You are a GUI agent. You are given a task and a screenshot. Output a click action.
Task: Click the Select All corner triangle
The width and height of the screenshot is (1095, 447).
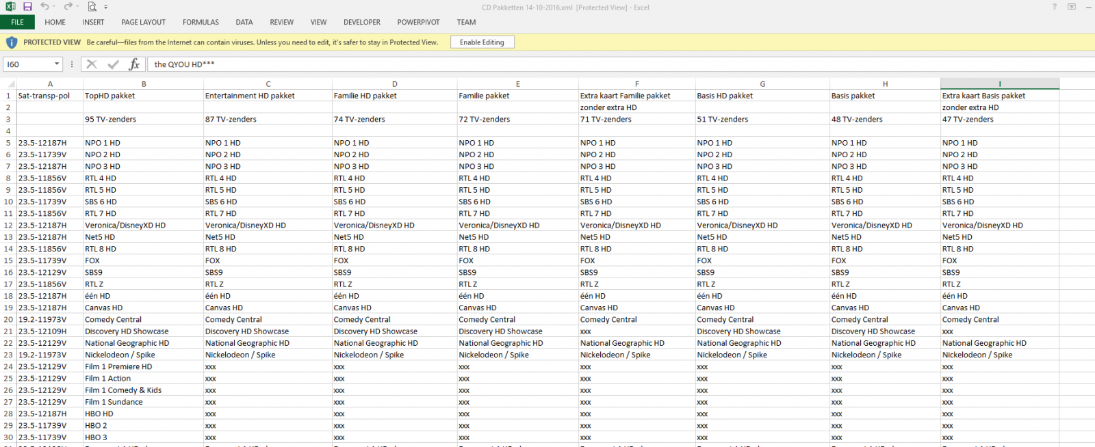click(11, 84)
